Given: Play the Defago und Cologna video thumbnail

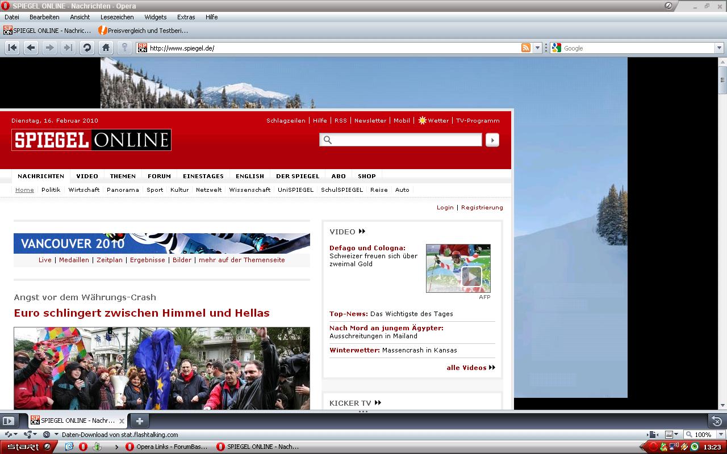Looking at the screenshot, I should tap(458, 268).
